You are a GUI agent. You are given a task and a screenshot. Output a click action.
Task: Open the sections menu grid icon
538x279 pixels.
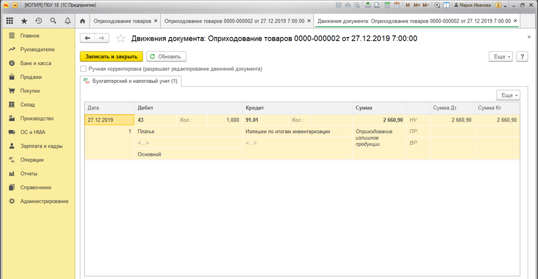[9, 21]
